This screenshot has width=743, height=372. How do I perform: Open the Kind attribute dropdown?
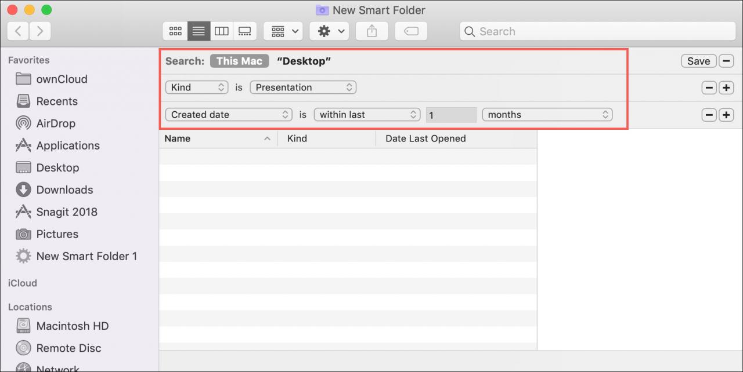point(196,87)
